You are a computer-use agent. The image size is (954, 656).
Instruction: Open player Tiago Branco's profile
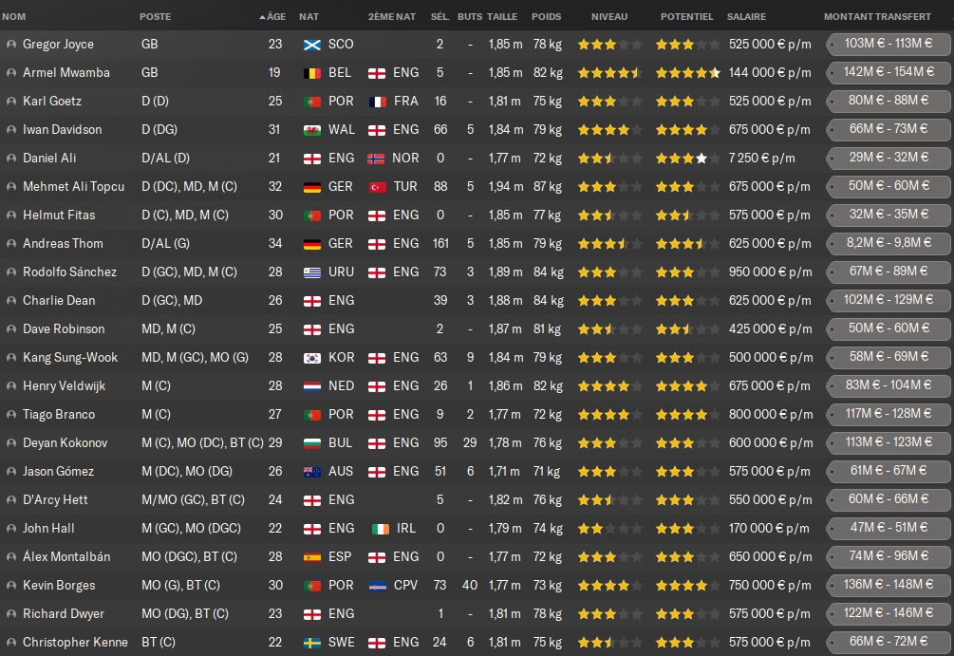(x=57, y=415)
